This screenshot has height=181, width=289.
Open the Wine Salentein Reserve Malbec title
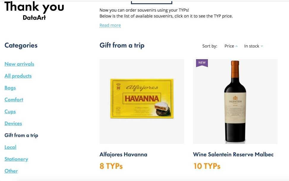pyautogui.click(x=233, y=155)
